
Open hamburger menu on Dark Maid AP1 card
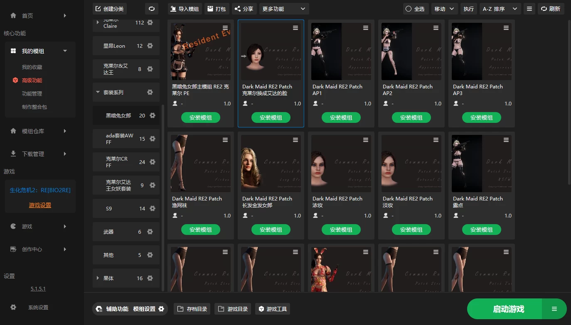pos(366,28)
